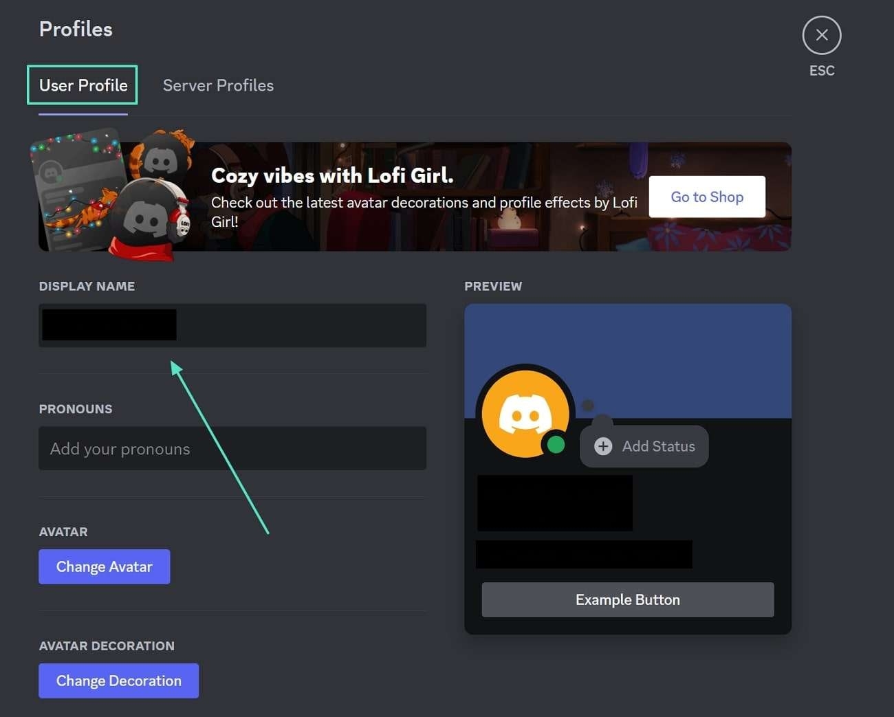The height and width of the screenshot is (717, 894).
Task: Click the Change Avatar button
Action: [105, 566]
